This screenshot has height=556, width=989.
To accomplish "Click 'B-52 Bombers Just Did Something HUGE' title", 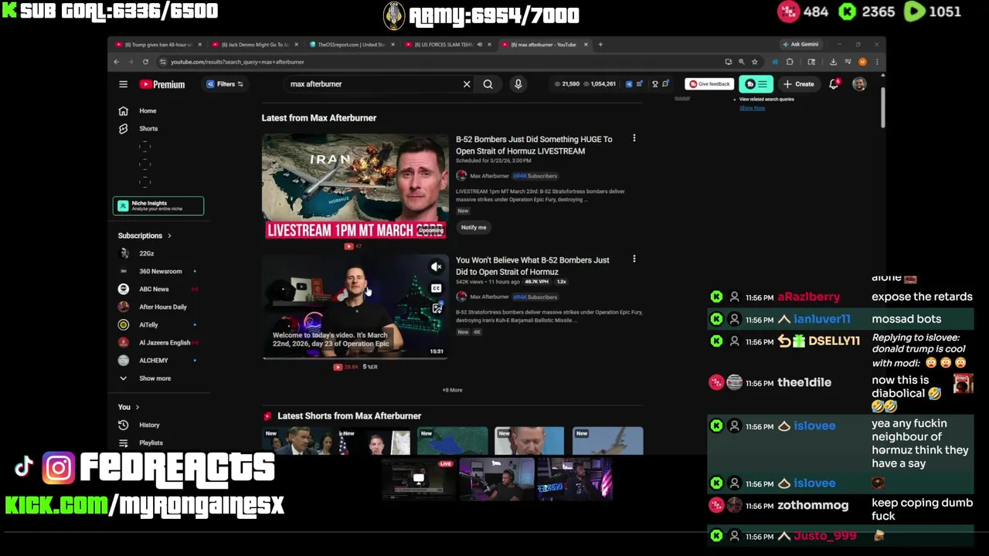I will pos(533,145).
